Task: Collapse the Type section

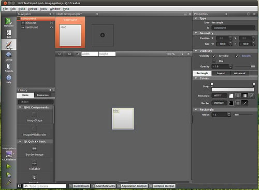Action: (x=196, y=18)
